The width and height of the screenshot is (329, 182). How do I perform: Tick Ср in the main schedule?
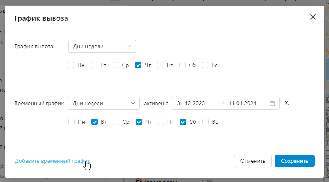[116, 65]
